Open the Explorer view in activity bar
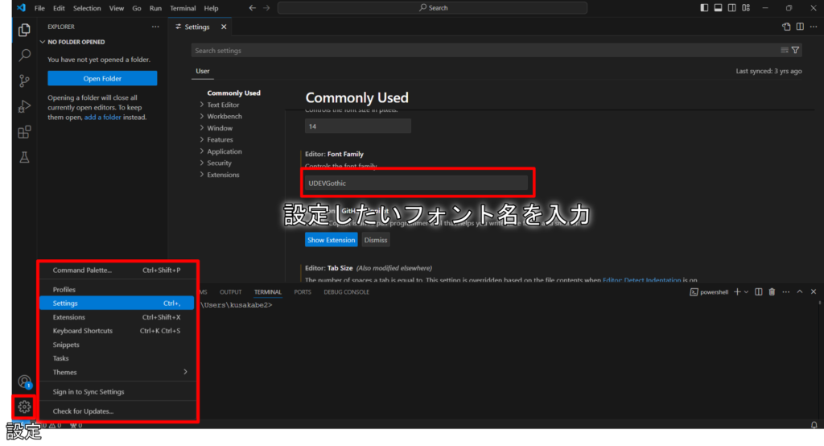The image size is (824, 446). pos(24,30)
